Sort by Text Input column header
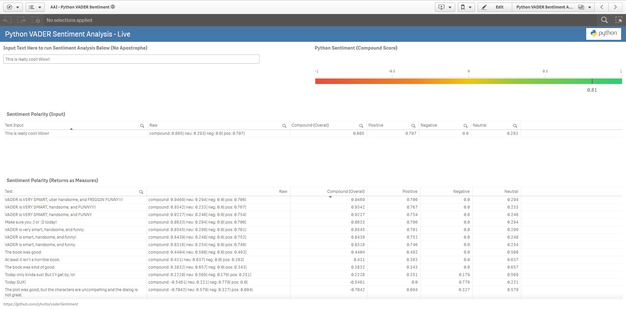This screenshot has width=626, height=310. click(14, 125)
